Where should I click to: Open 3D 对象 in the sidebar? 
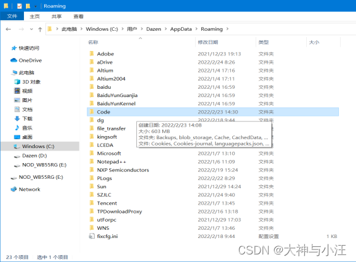click(31, 82)
